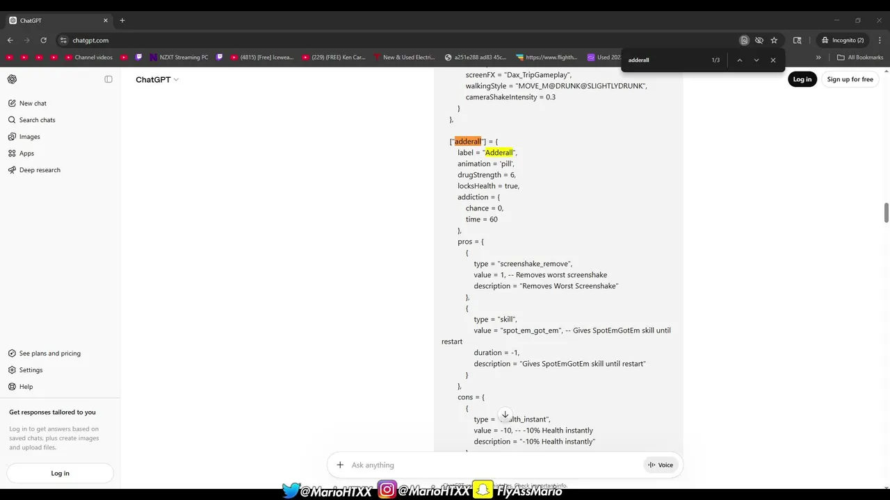
Task: Close the find bar
Action: pos(772,60)
